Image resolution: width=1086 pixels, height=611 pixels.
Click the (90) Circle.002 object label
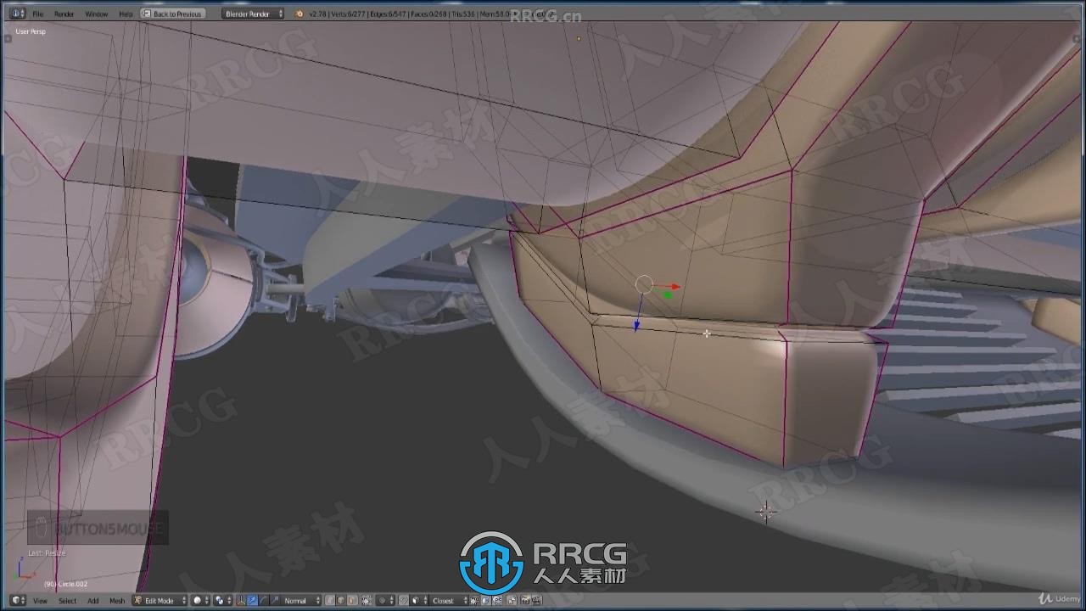(65, 584)
